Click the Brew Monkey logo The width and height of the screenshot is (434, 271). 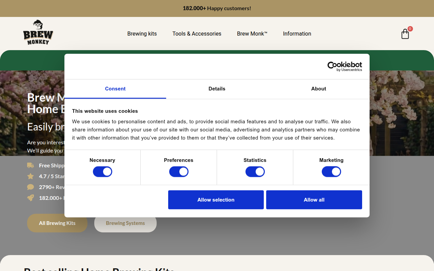point(38,32)
